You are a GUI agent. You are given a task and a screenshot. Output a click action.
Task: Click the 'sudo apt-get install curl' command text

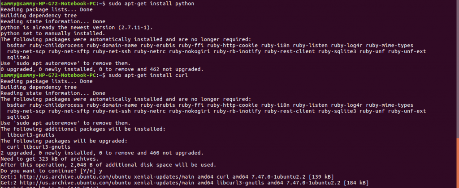(148, 75)
